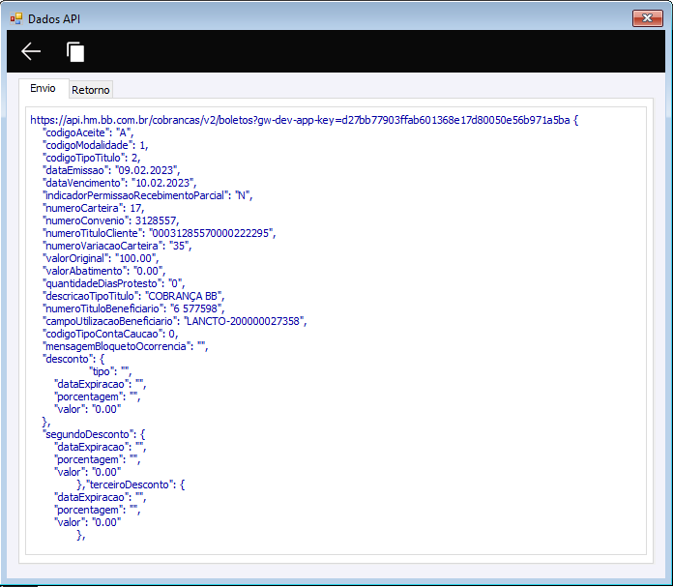Click the descricaoTipoTitulo COBRANÇA BB line

coord(133,296)
